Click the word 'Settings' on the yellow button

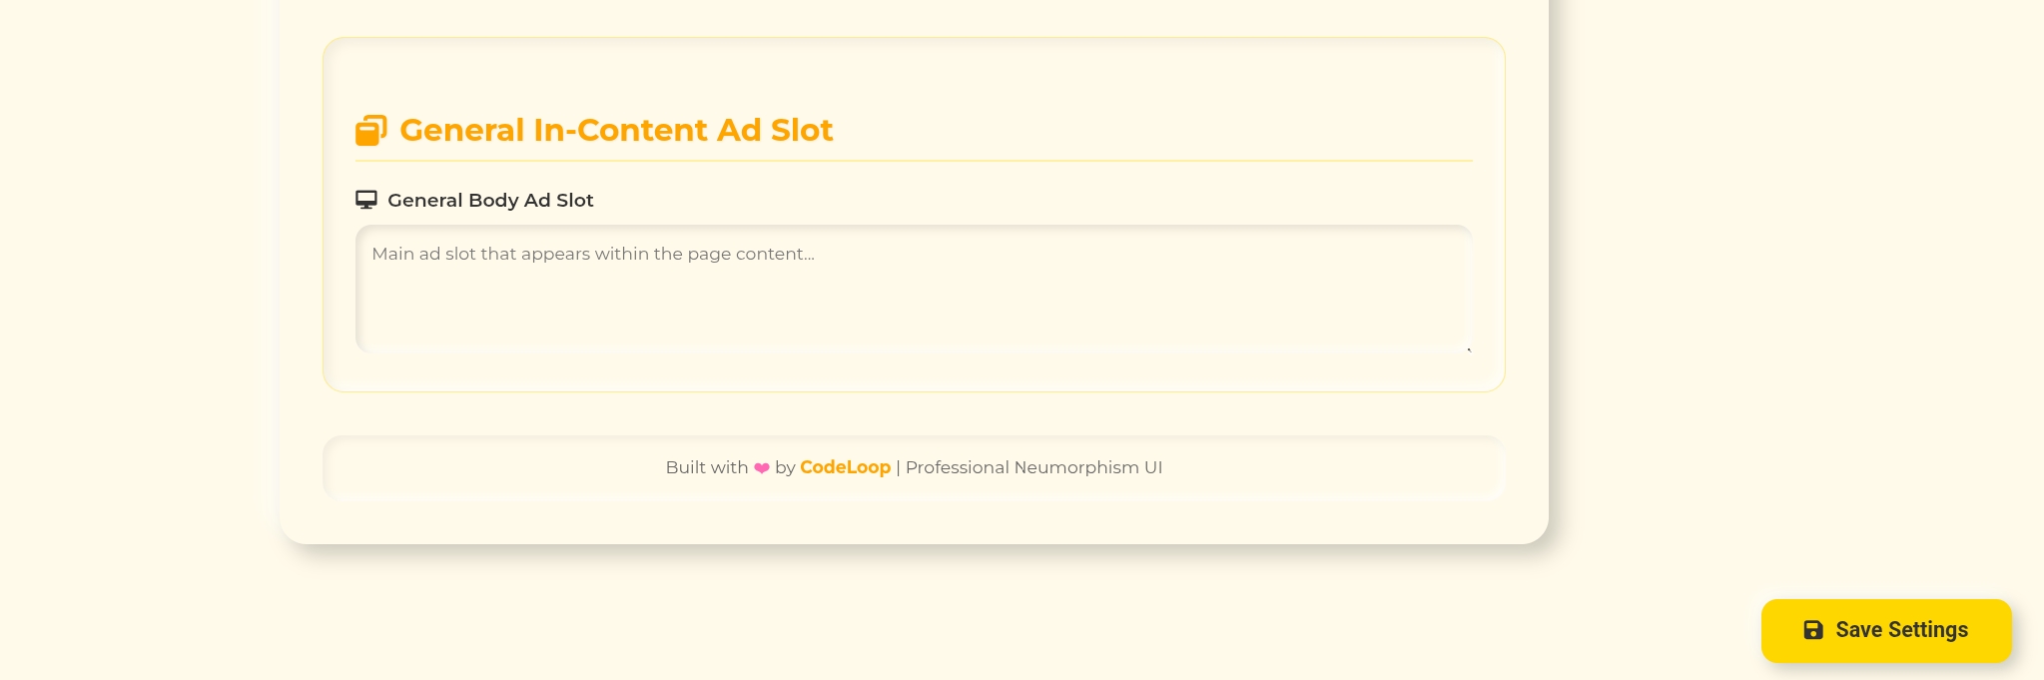tap(1927, 630)
